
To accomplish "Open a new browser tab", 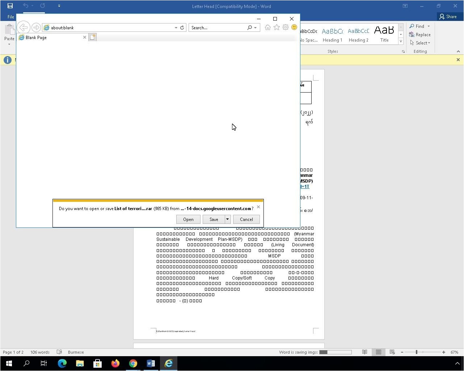I will (93, 37).
